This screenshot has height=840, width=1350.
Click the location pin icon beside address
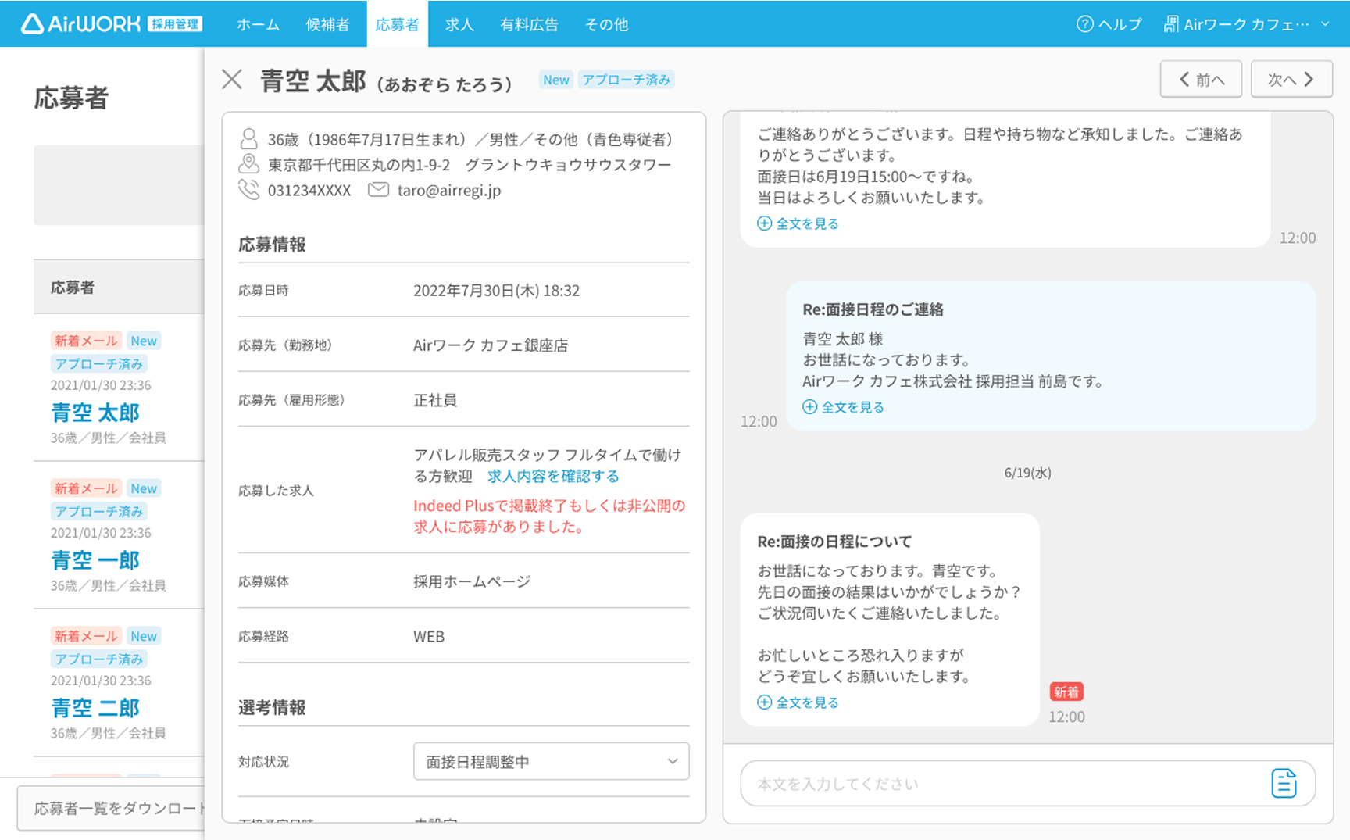coord(248,164)
